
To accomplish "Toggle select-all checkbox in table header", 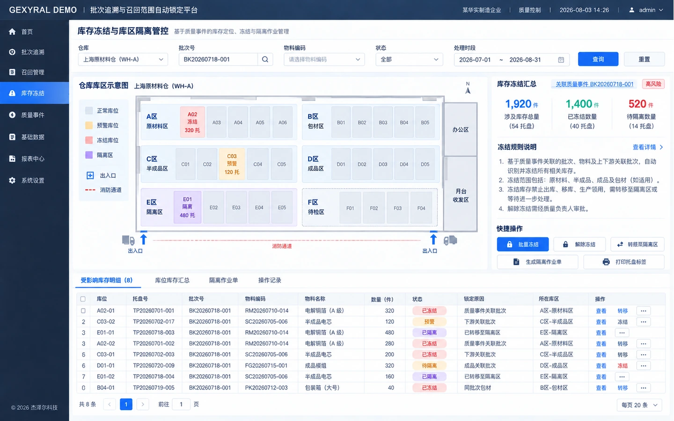I will 83,299.
